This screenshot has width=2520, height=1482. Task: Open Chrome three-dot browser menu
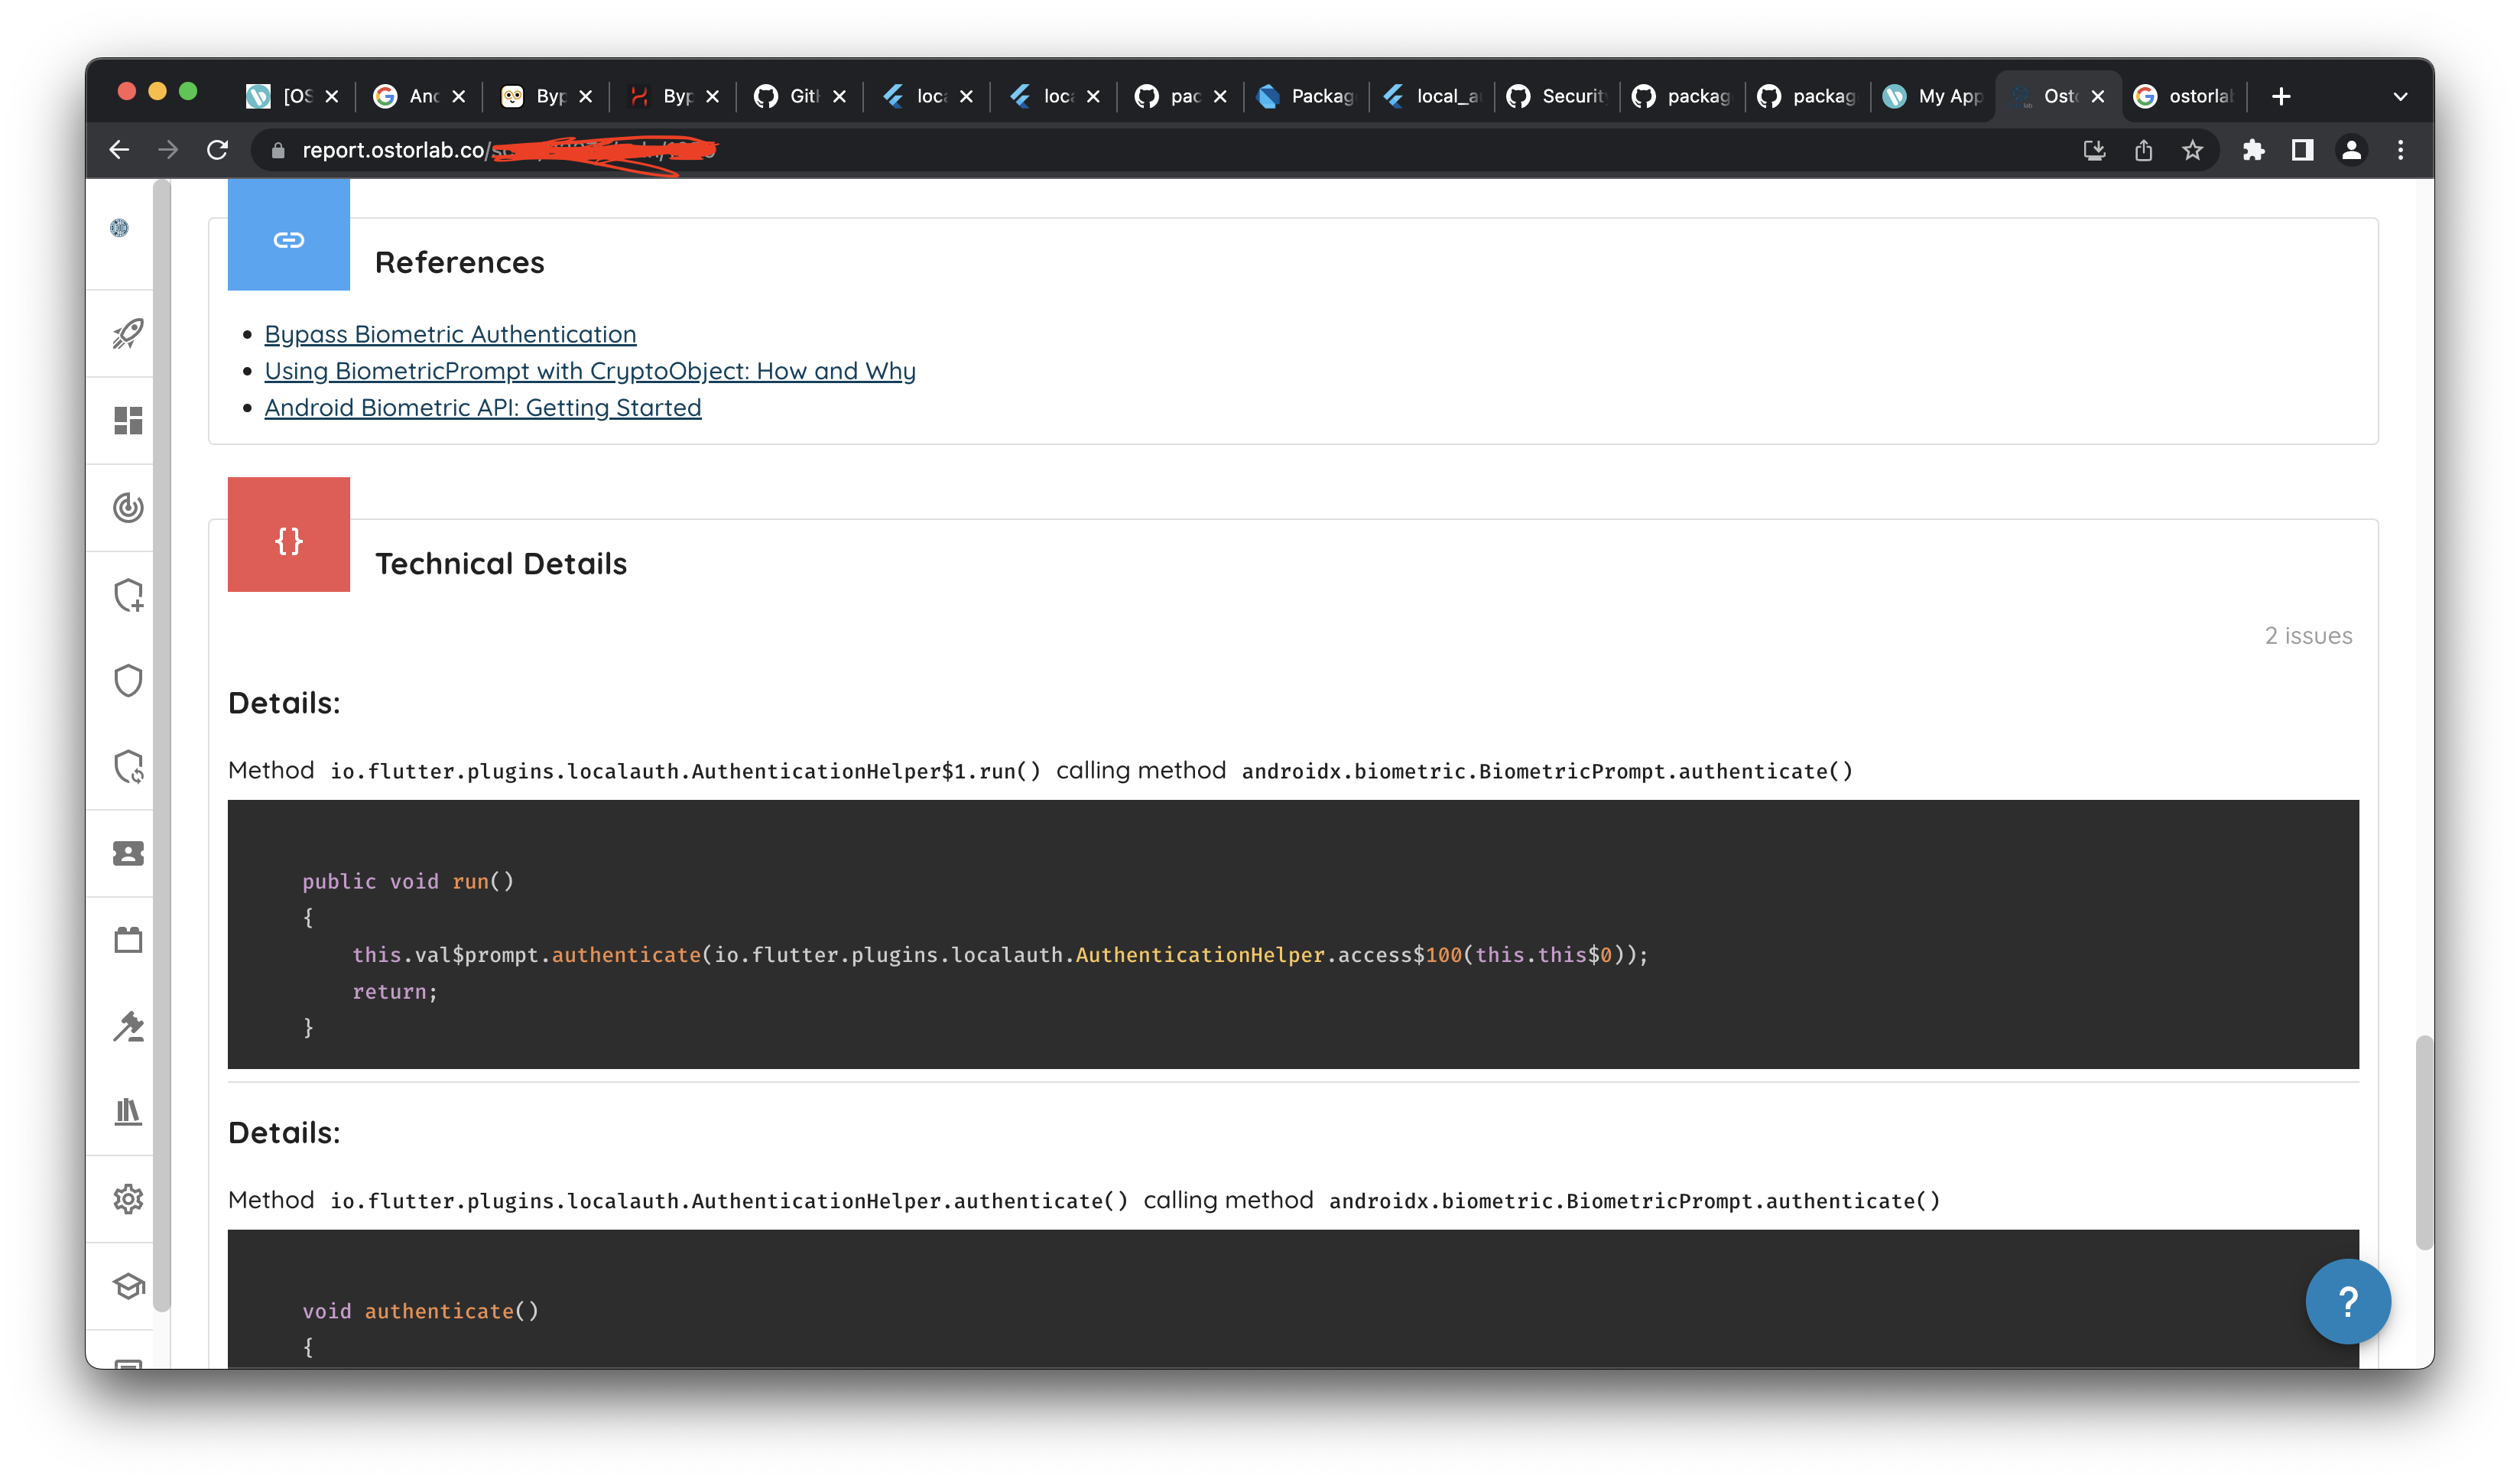tap(2400, 150)
